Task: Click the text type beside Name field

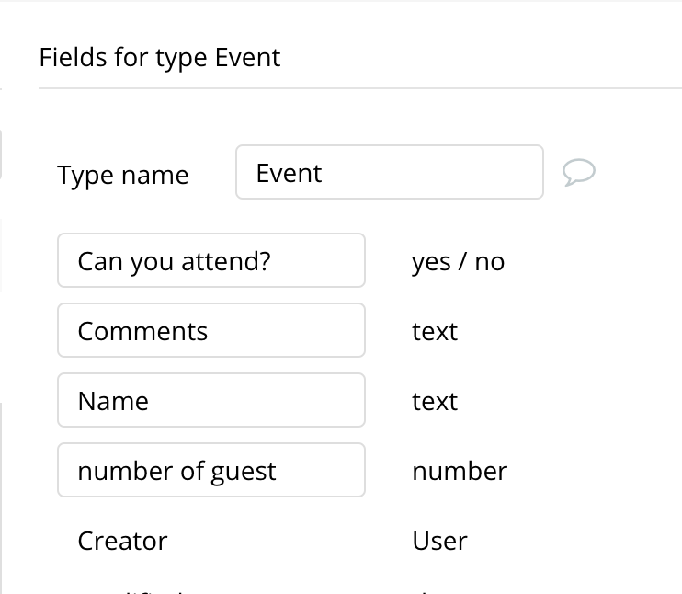Action: (x=435, y=401)
